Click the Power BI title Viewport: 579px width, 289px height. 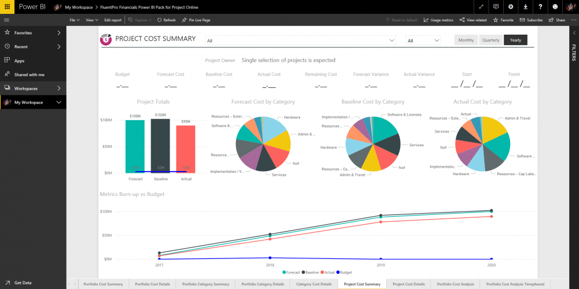pos(32,7)
